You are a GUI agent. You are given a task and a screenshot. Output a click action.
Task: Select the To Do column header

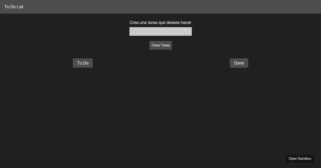[x=83, y=63]
